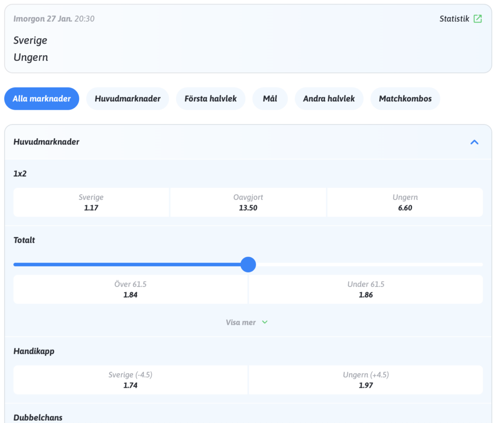Select Över 61.5 at 1.84
The width and height of the screenshot is (495, 423).
tap(131, 290)
